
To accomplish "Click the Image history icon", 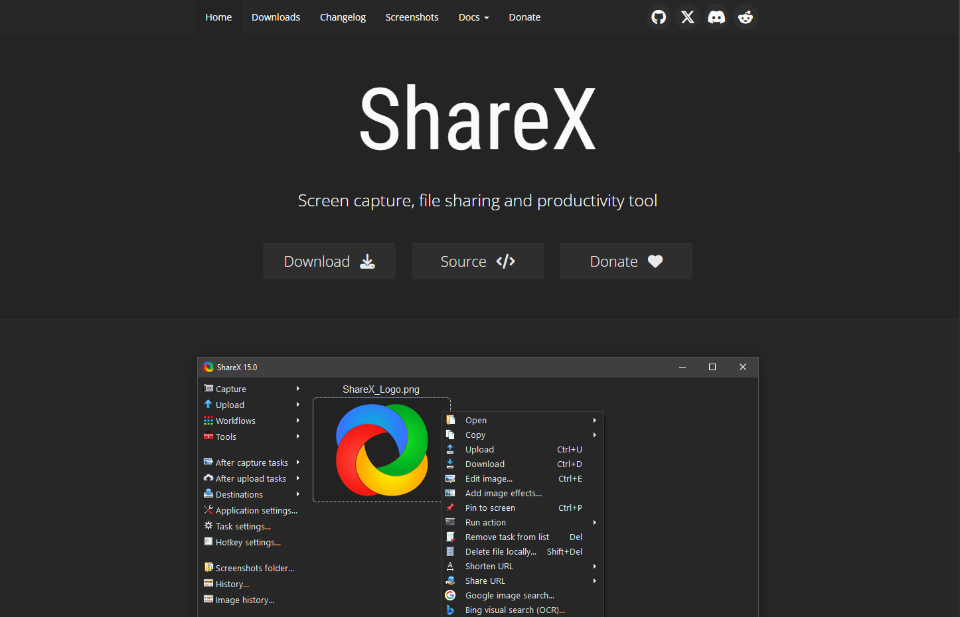I will point(208,599).
